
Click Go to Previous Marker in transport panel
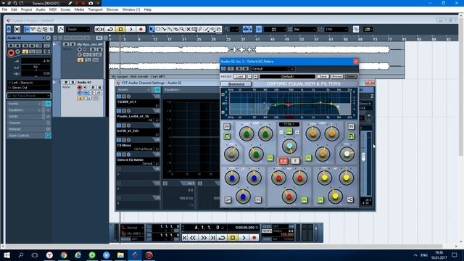[185, 238]
